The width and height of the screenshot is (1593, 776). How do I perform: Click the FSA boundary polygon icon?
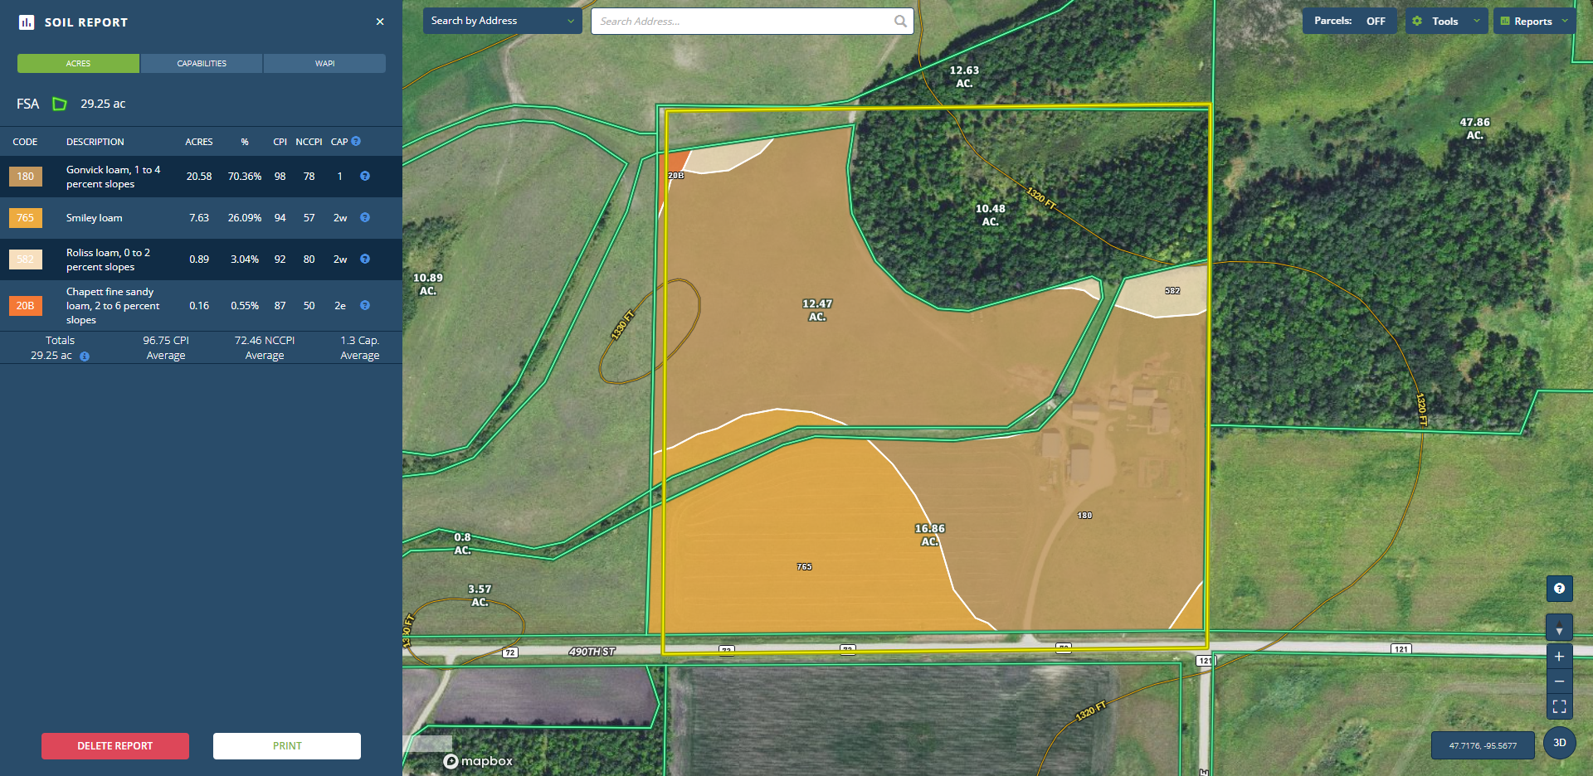[60, 104]
